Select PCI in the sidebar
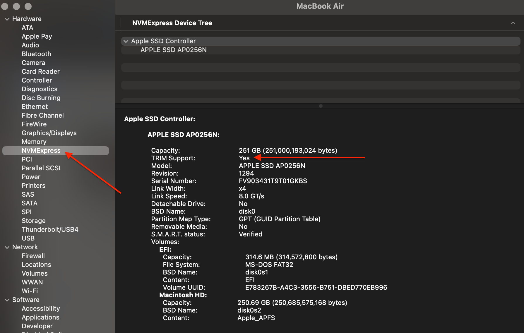 tap(27, 159)
